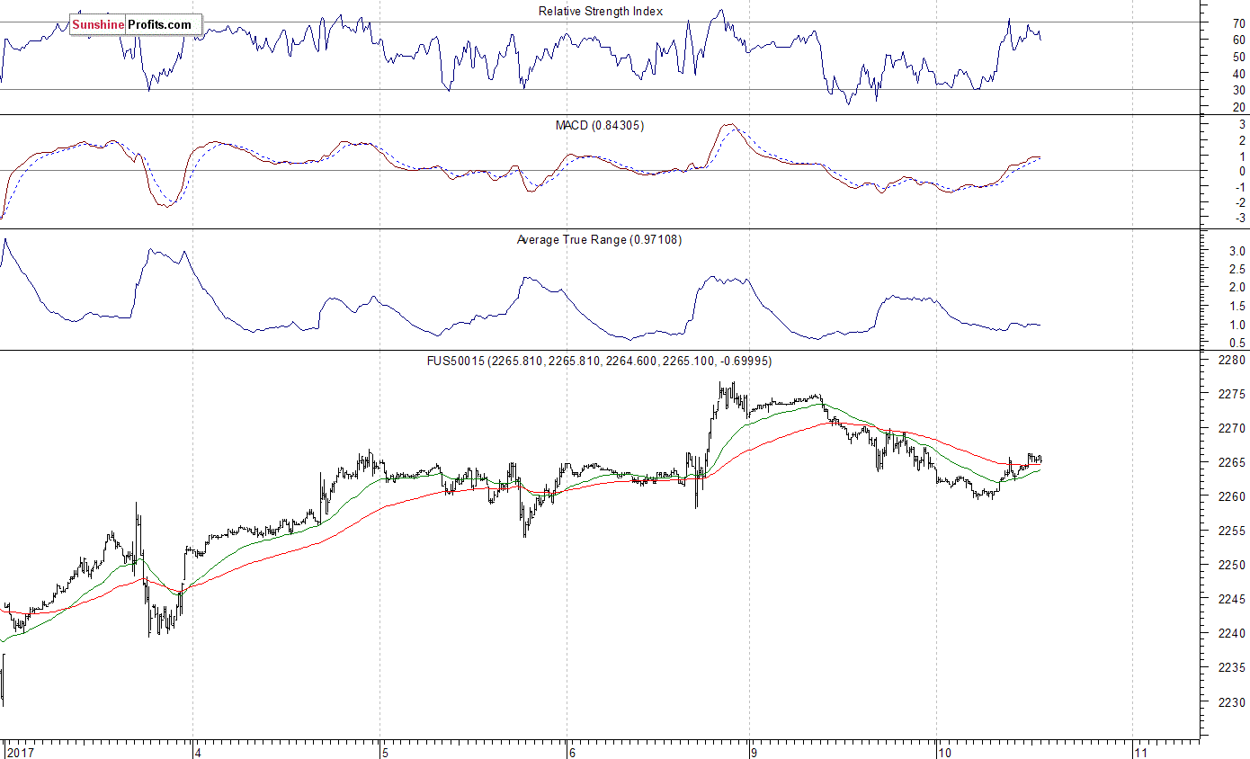
Task: Click the 0 value on the MACD axis
Action: (x=1243, y=171)
